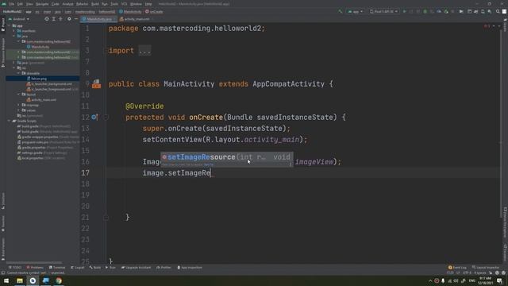
Task: Open the Help menu
Action: click(x=148, y=4)
